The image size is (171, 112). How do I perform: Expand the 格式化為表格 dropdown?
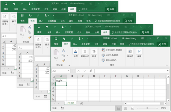(119, 55)
